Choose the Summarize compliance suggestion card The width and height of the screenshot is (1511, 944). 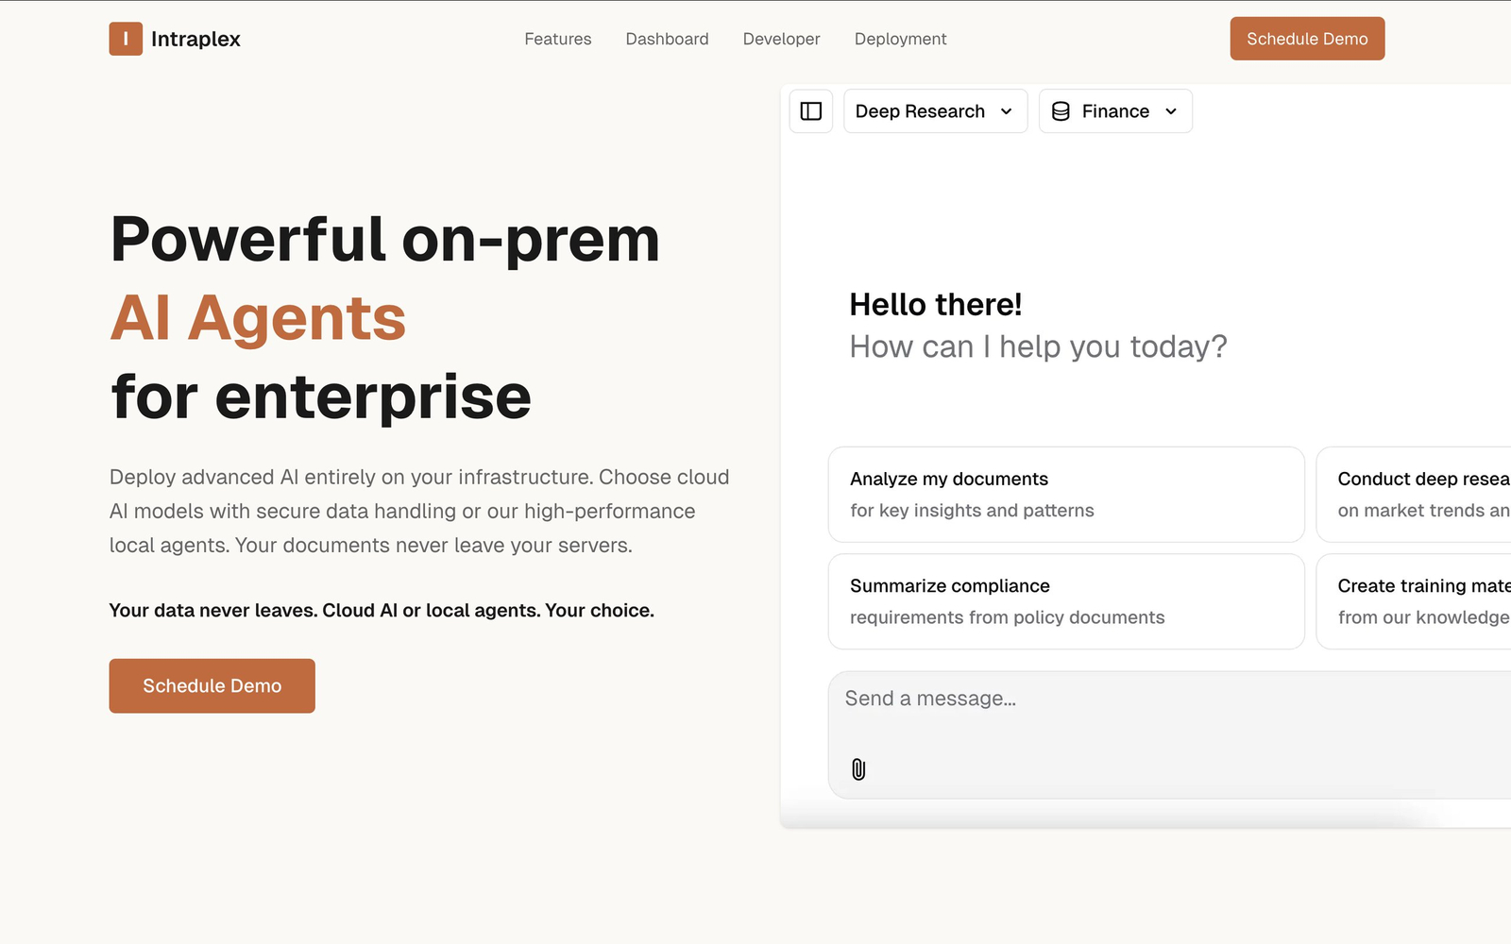click(x=1066, y=601)
